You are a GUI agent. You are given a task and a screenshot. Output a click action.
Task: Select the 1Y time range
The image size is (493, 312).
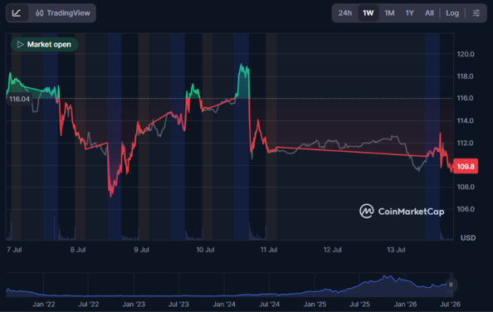(x=409, y=13)
